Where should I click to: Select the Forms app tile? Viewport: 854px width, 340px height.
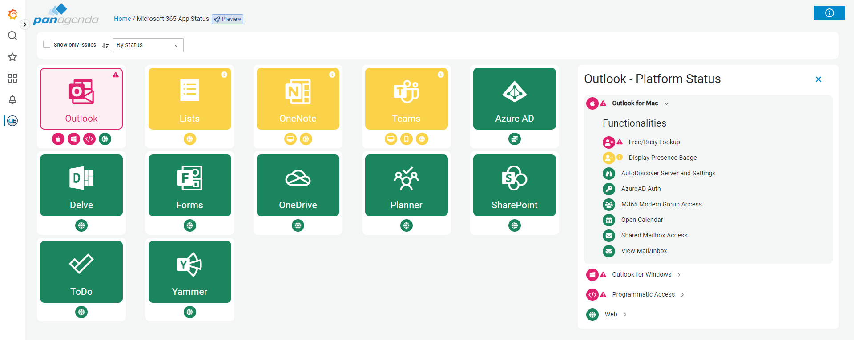190,185
